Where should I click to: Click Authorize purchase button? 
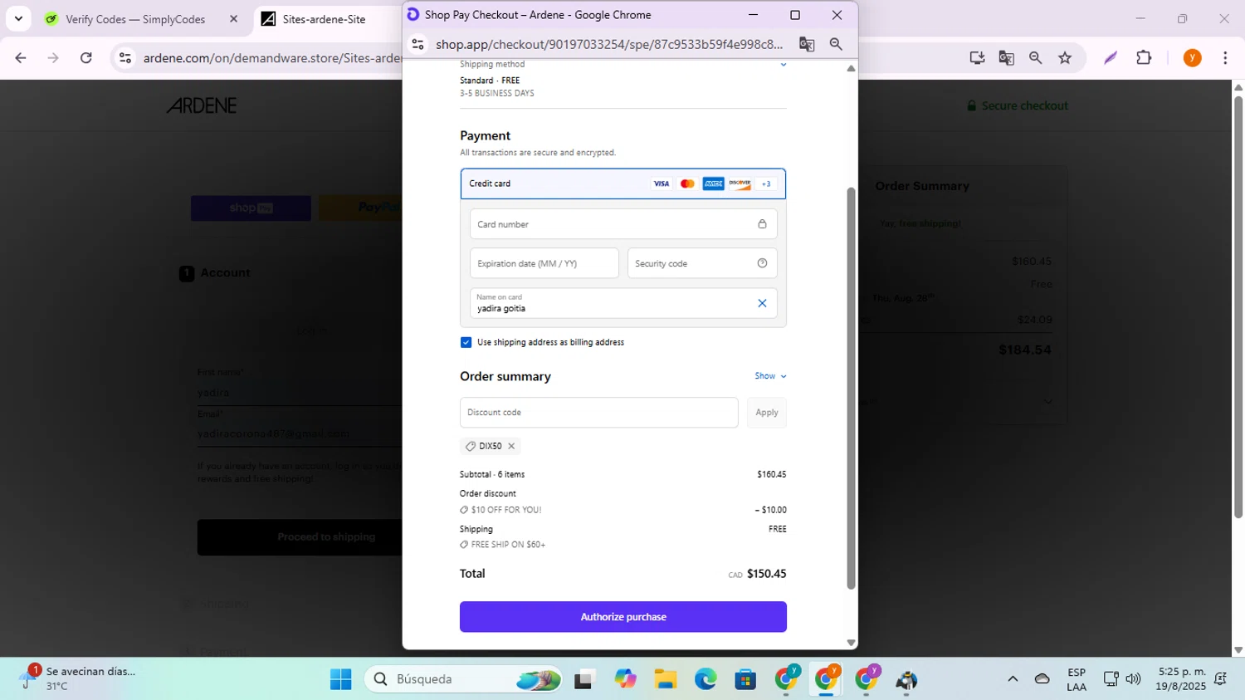622,617
